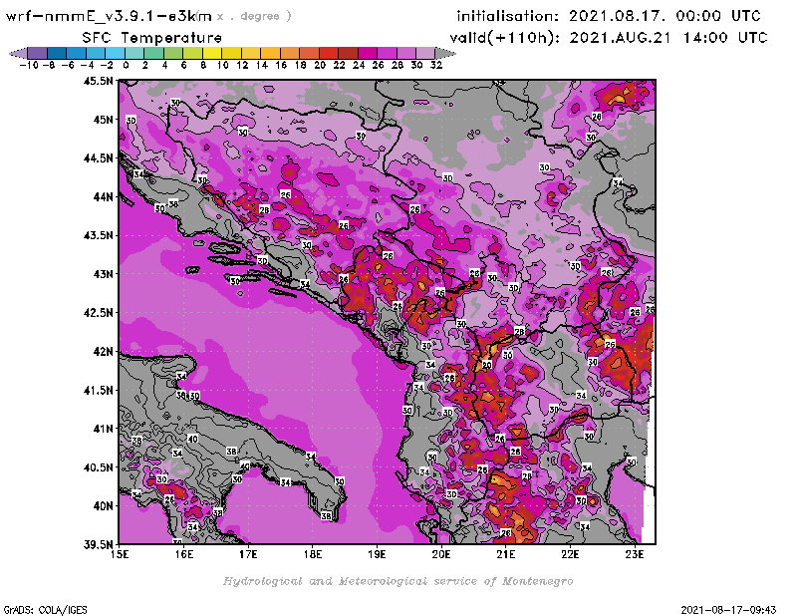Select the 19E longitude label
The height and width of the screenshot is (616, 797).
pyautogui.click(x=377, y=554)
